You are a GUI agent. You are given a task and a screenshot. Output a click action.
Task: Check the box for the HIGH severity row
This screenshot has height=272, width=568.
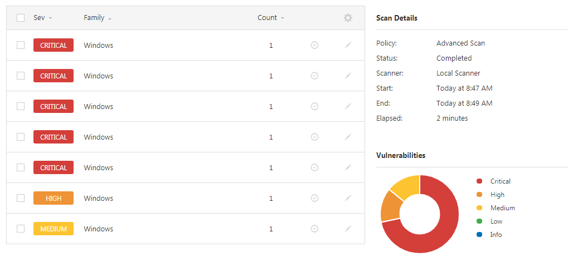(x=21, y=198)
